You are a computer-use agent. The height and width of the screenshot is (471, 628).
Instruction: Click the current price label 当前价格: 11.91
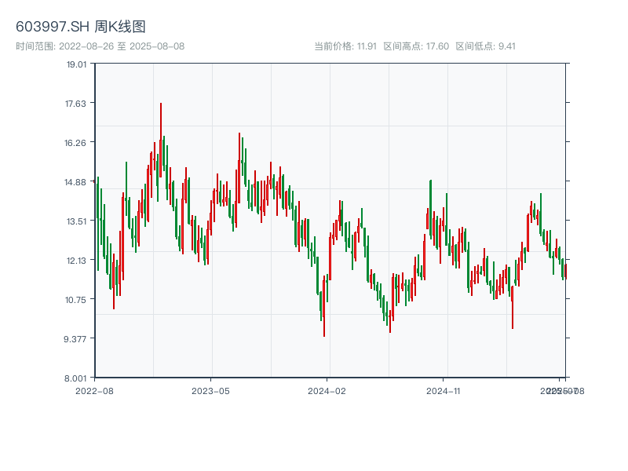(x=345, y=46)
